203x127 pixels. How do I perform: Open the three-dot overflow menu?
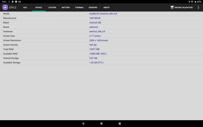pos(198,7)
